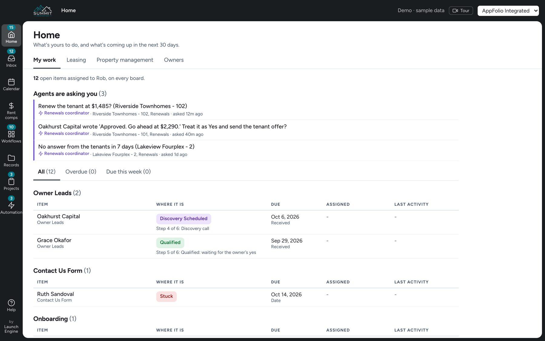Image resolution: width=545 pixels, height=341 pixels.
Task: Open 'Renew the tenant at $1,485?' request
Action: [x=246, y=110]
